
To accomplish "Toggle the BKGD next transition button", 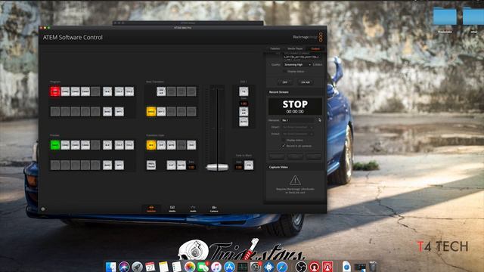I will click(151, 112).
